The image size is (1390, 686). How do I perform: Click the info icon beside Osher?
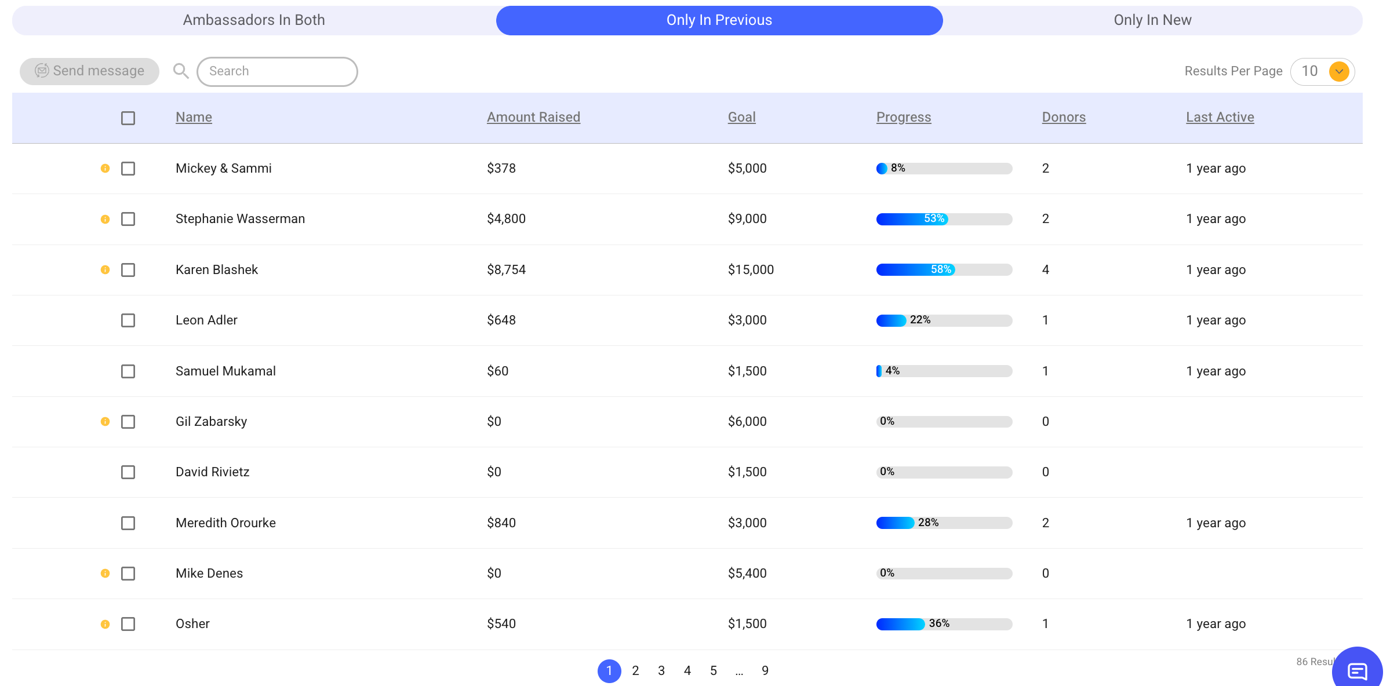[x=105, y=624]
